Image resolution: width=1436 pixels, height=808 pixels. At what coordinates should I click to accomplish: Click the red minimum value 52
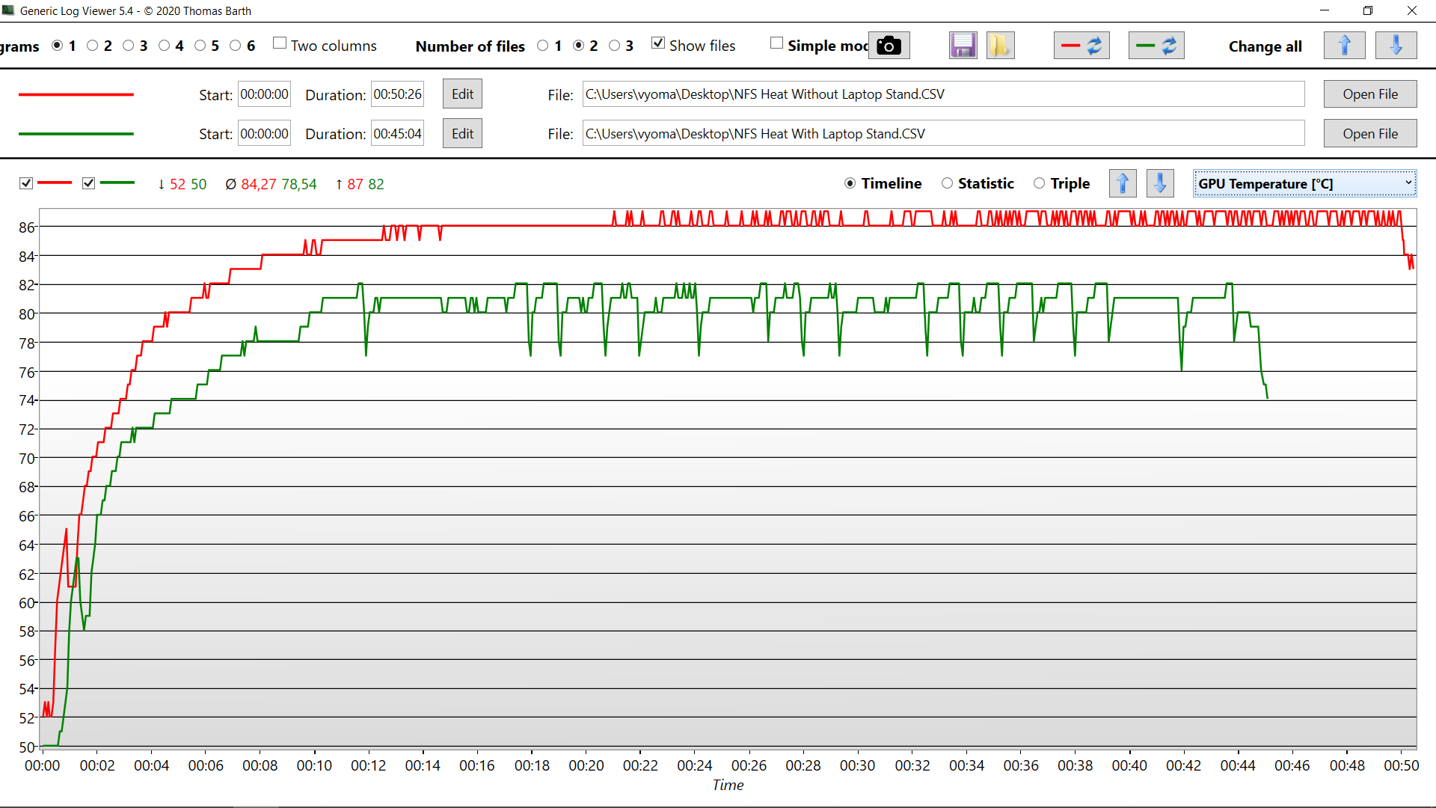coord(177,184)
